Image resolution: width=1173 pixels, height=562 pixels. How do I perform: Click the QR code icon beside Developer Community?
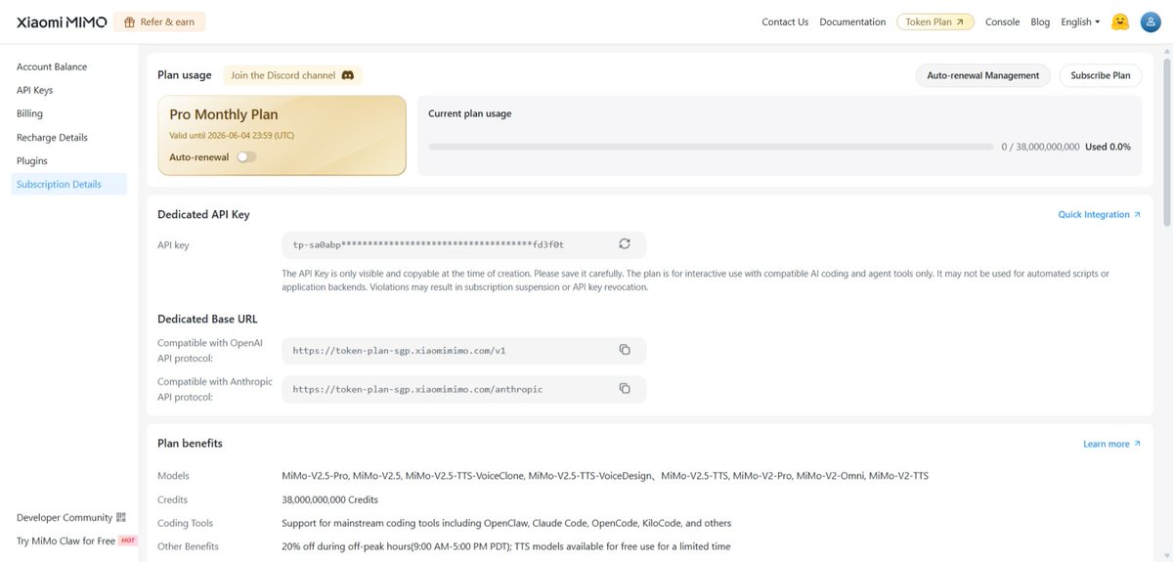tap(121, 517)
